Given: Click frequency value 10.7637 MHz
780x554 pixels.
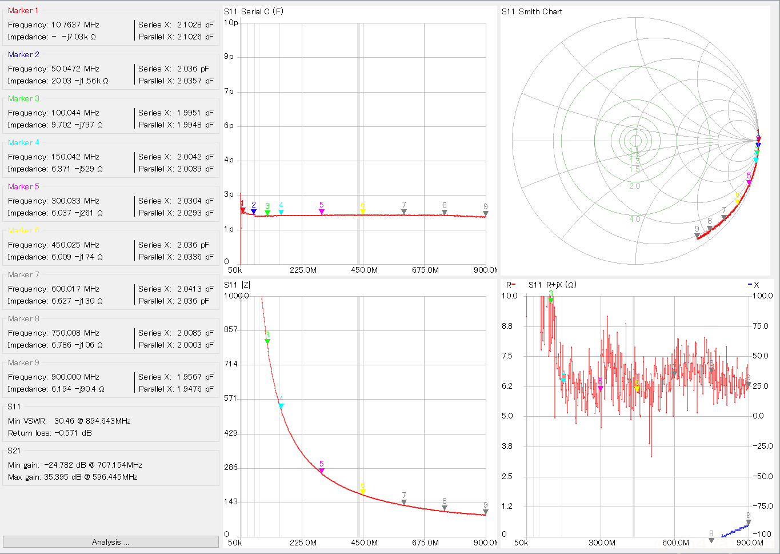Looking at the screenshot, I should tap(75, 25).
